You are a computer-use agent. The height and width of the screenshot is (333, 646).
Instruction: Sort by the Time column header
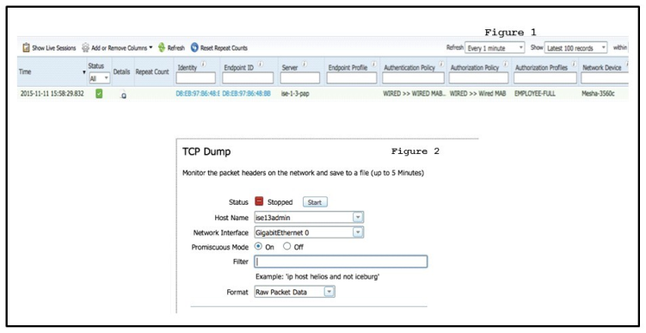pos(25,71)
